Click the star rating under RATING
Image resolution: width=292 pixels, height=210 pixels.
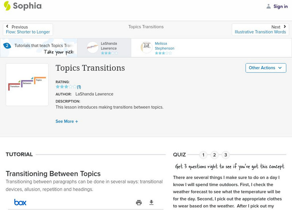66,87
